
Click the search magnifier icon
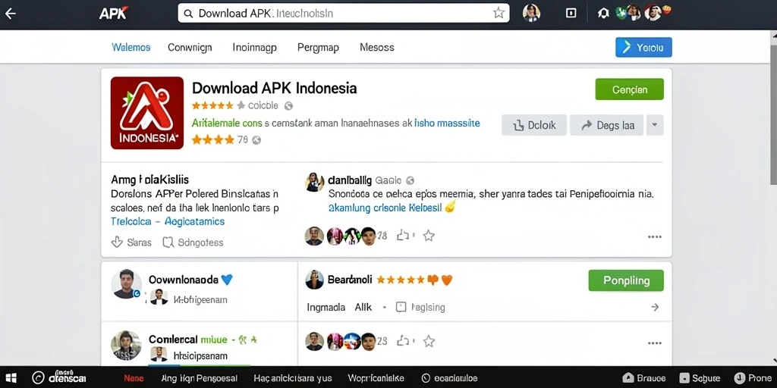click(x=188, y=14)
